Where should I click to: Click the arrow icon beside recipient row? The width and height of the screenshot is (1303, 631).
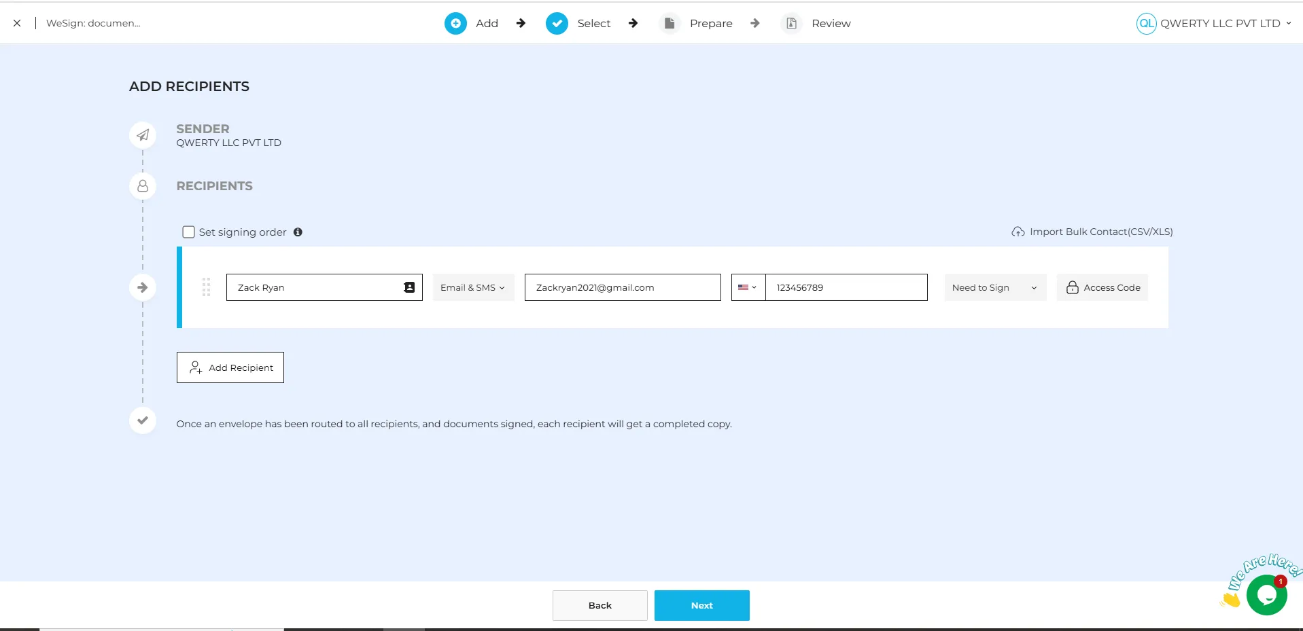click(143, 287)
